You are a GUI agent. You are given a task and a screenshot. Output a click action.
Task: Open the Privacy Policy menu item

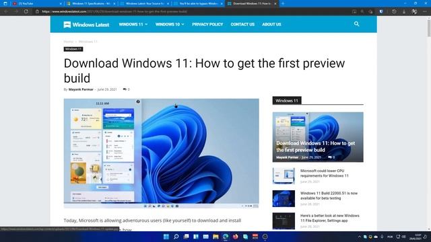coord(207,24)
